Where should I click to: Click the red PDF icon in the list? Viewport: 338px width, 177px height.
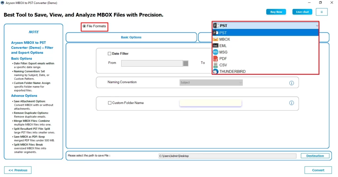click(215, 59)
